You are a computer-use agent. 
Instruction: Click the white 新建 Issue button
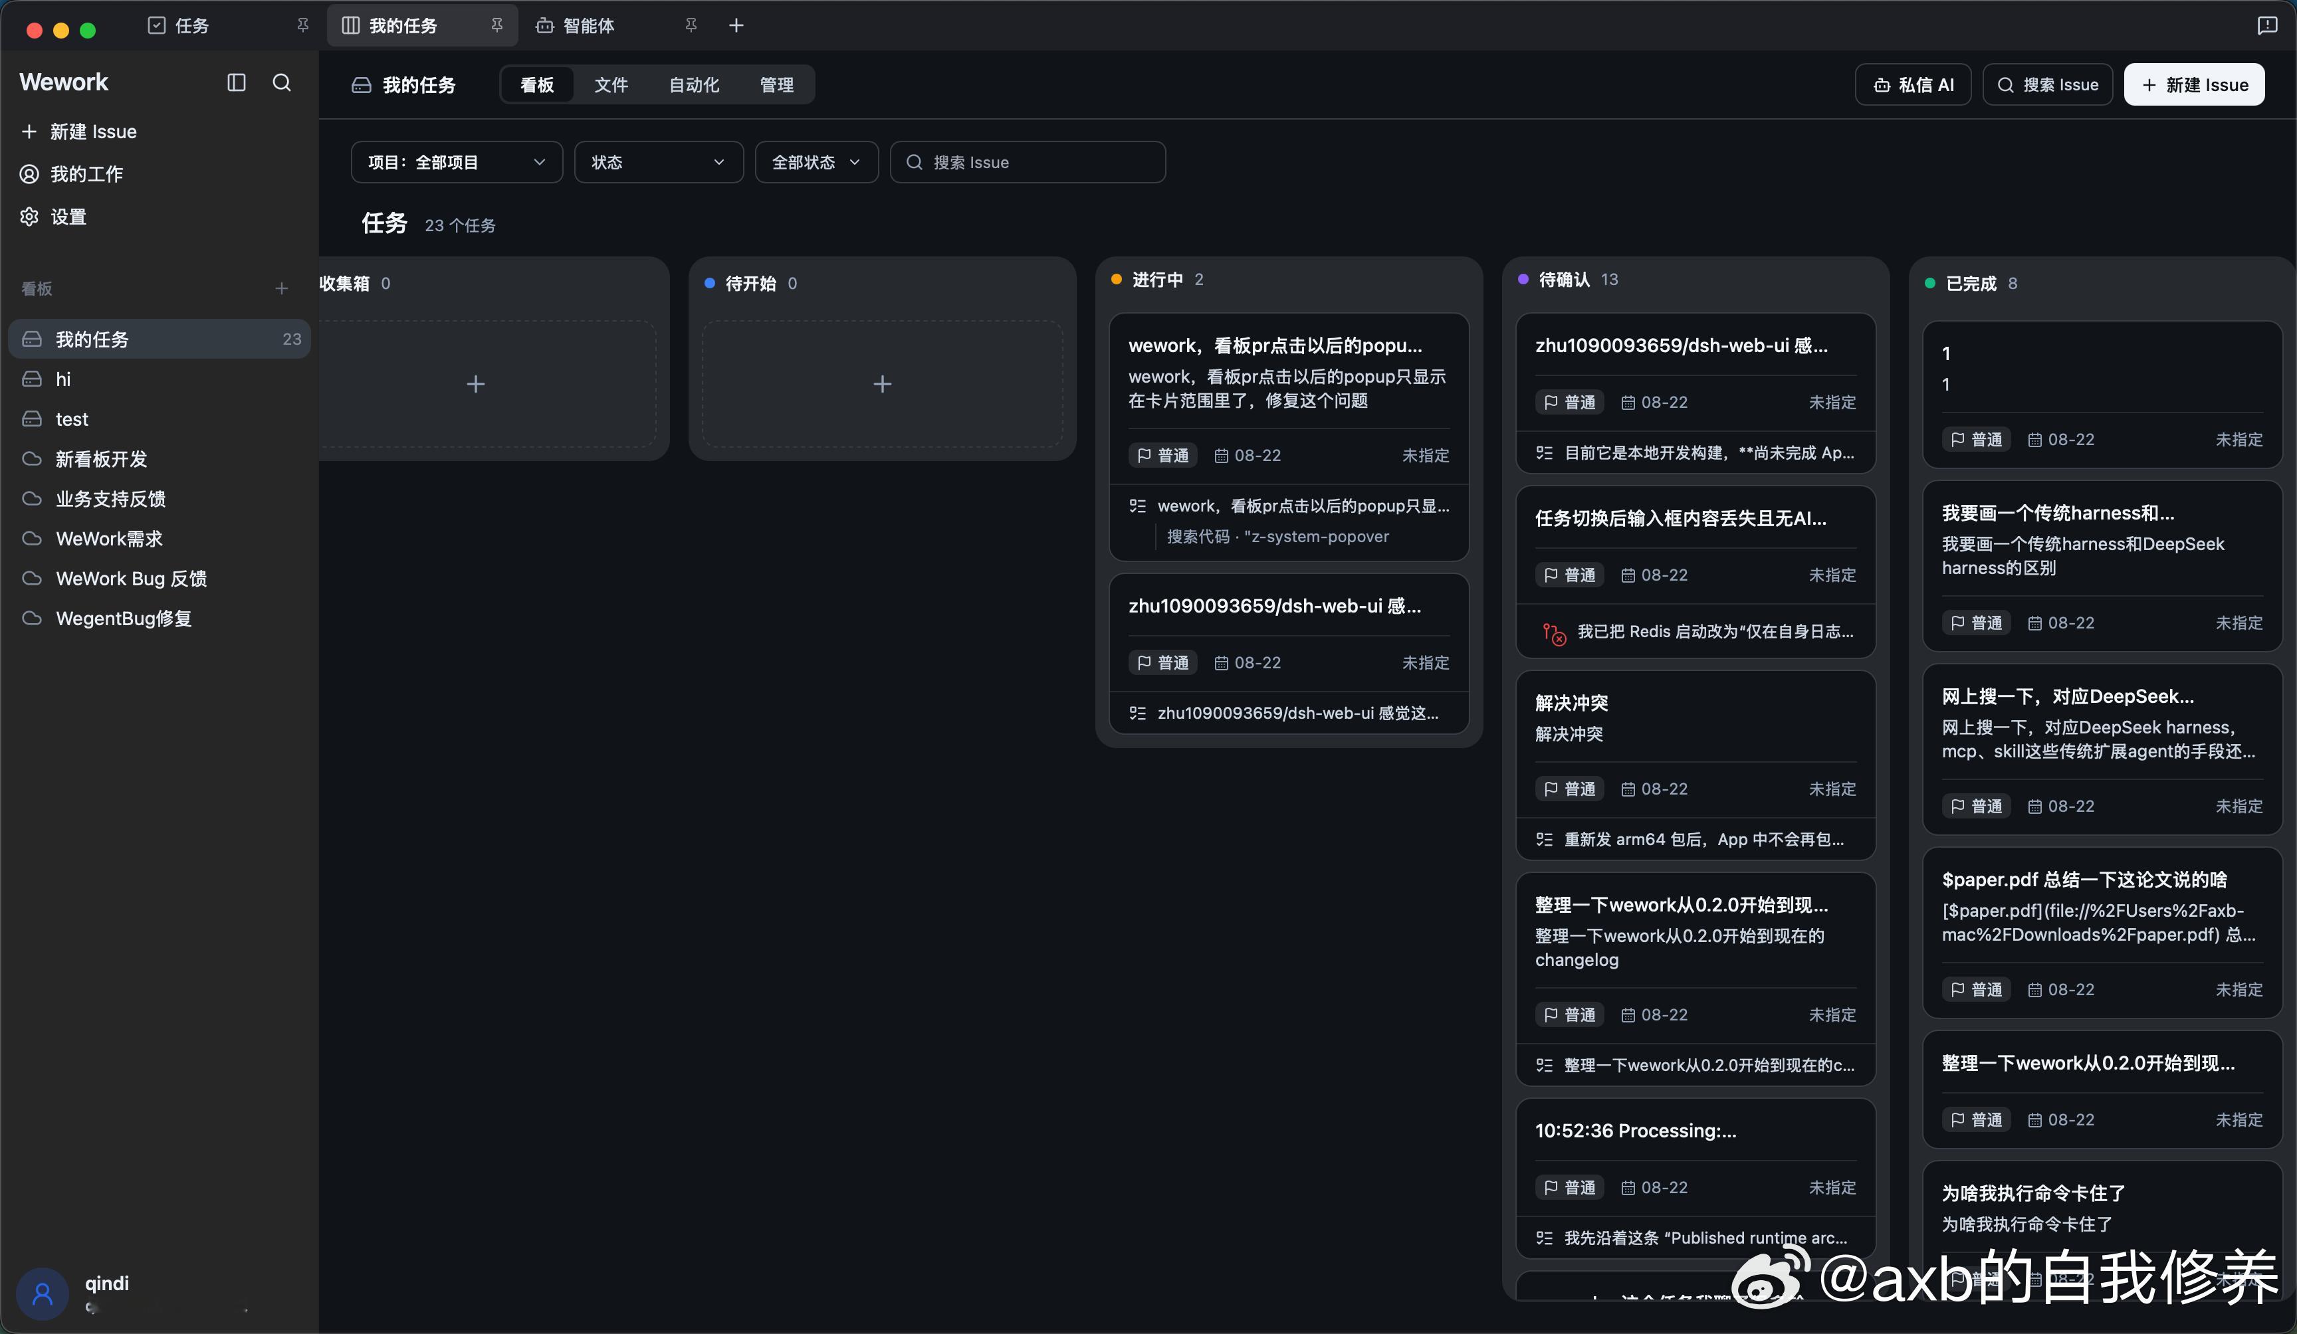click(2194, 85)
